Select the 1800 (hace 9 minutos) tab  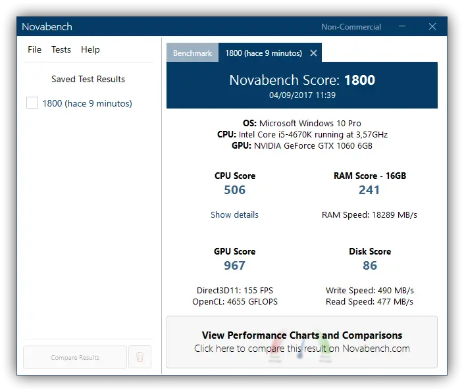pyautogui.click(x=263, y=53)
